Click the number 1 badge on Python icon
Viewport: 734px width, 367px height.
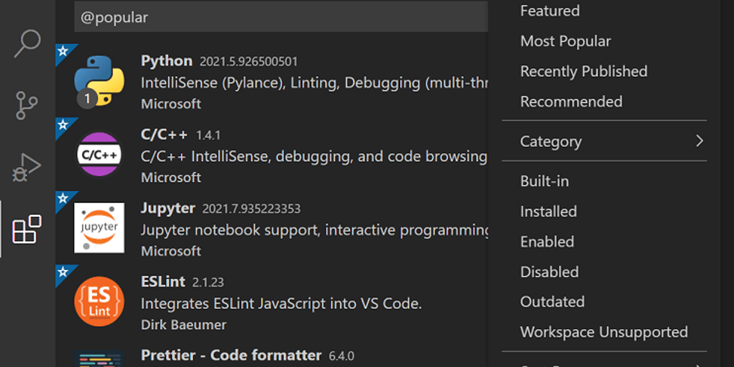point(87,98)
